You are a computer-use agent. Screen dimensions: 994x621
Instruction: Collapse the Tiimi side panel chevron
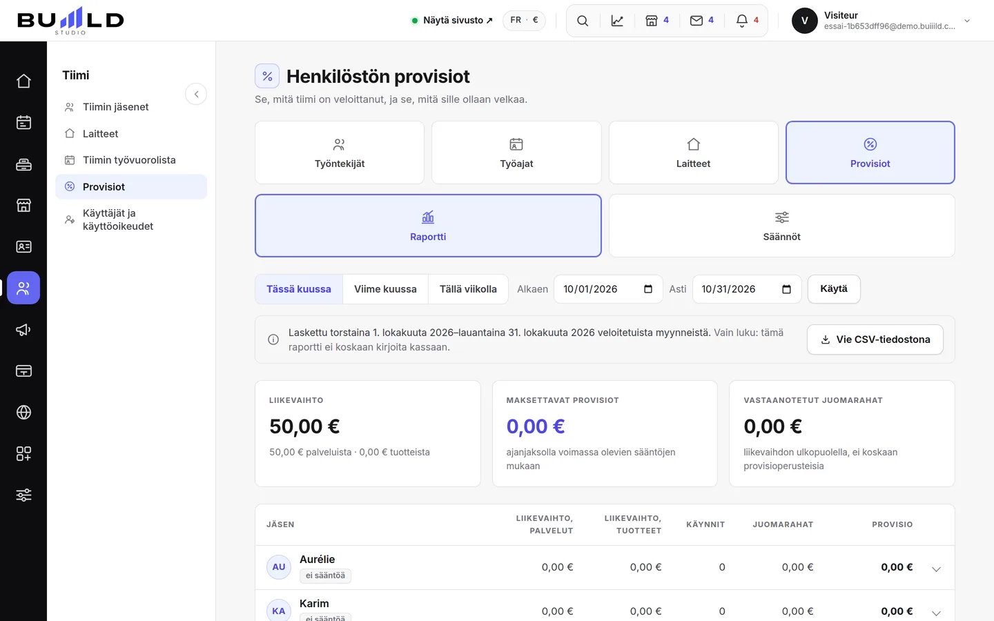196,94
